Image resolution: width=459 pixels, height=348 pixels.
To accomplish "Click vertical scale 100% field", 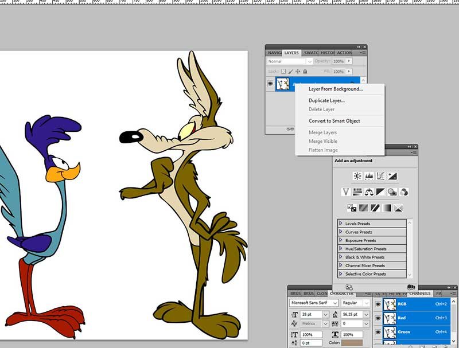I will [312, 335].
